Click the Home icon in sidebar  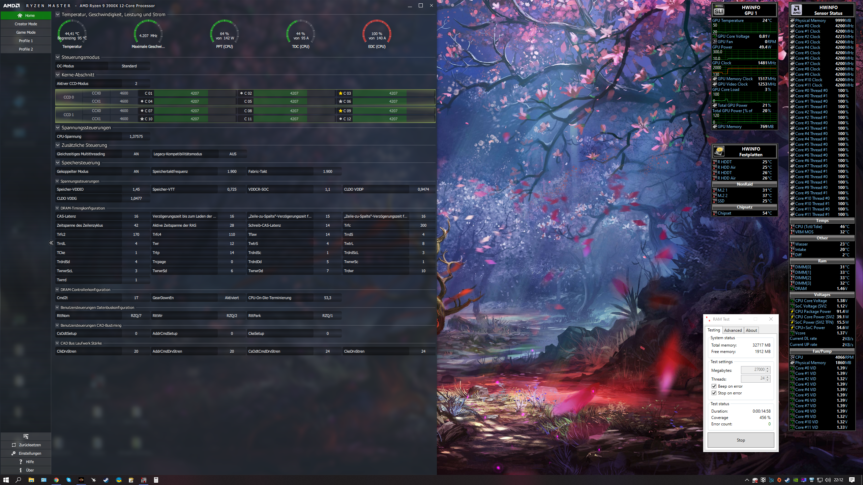pos(20,15)
